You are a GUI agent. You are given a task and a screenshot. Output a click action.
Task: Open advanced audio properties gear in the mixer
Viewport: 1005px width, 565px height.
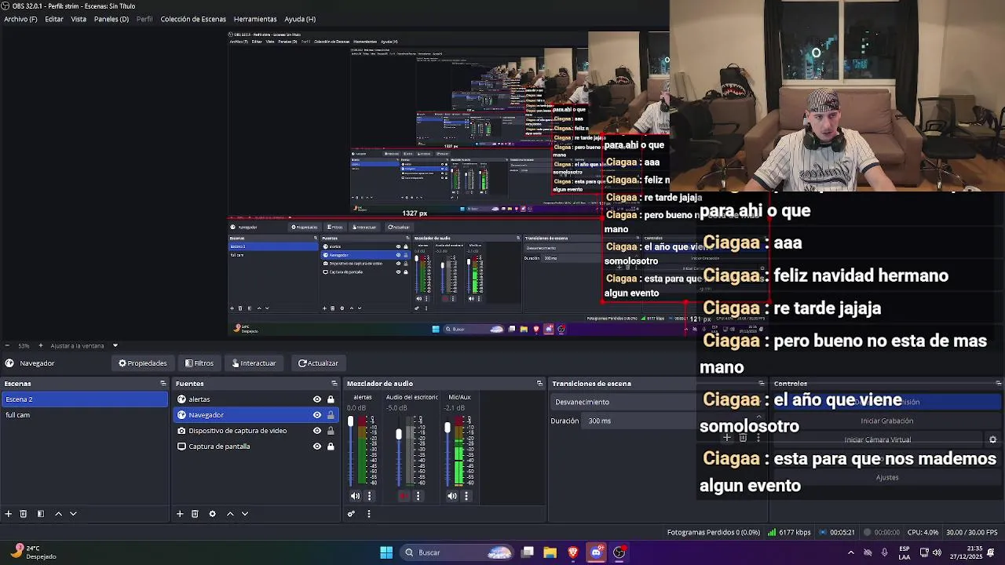(x=351, y=514)
